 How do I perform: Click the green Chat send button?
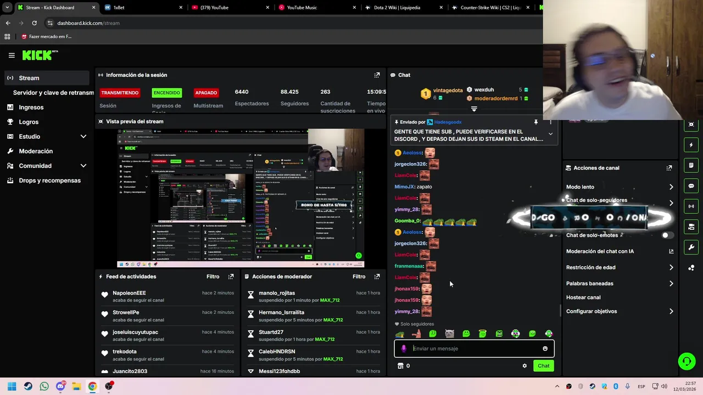543,366
